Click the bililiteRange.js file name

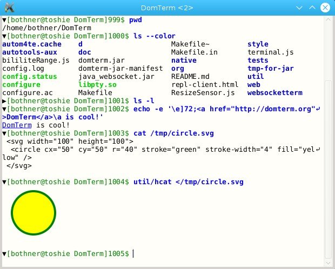pyautogui.click(x=36, y=60)
